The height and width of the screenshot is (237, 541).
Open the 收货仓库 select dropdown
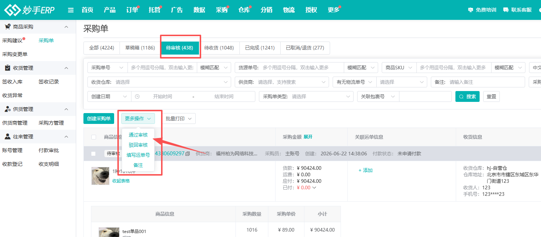pyautogui.click(x=159, y=82)
